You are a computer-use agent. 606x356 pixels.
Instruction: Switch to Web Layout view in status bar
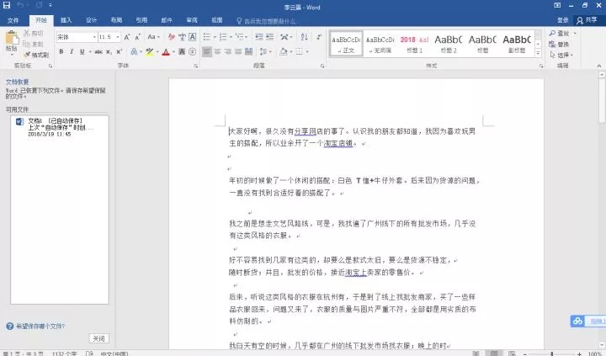(512, 353)
